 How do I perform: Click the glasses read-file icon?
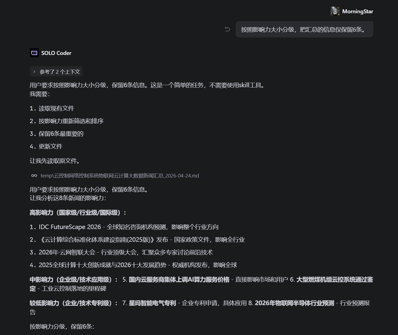(34, 176)
